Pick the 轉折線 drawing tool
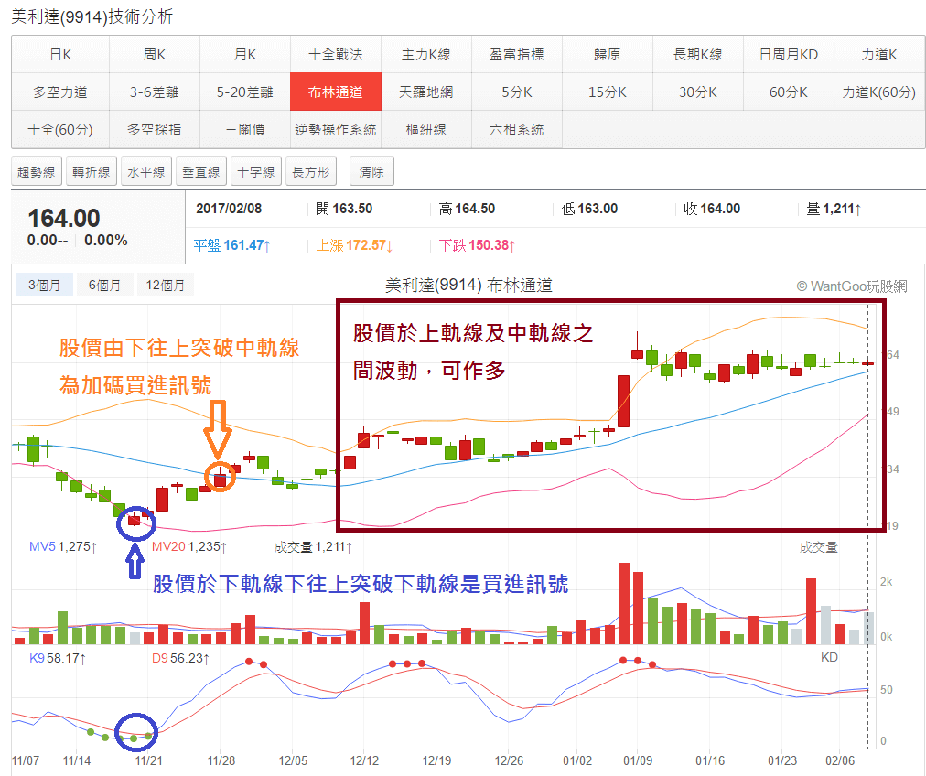926x776 pixels. click(92, 172)
